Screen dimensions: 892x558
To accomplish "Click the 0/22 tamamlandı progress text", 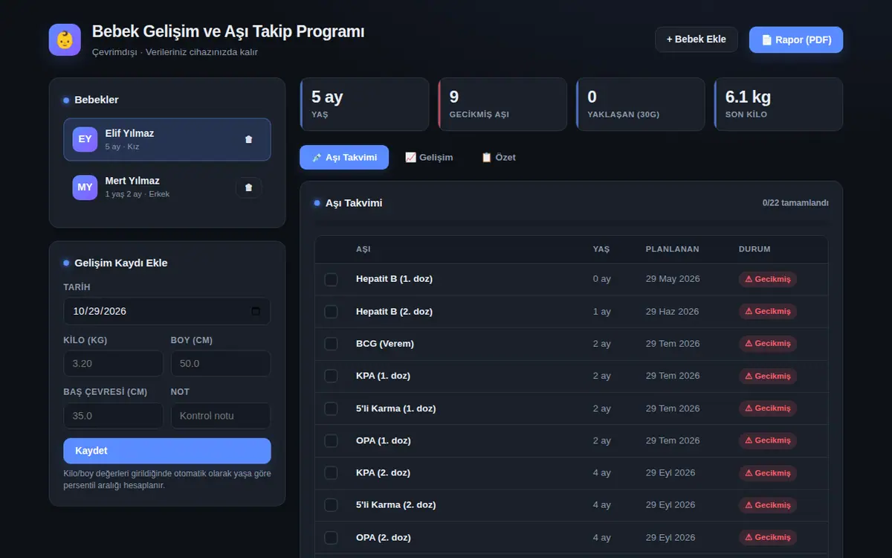I will (x=795, y=202).
